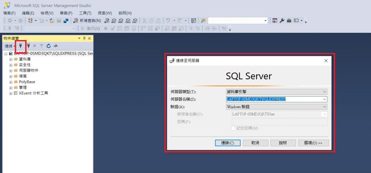The height and width of the screenshot is (173, 371).
Task: Expand the XEvent 分析工具 node
Action: (x=11, y=93)
